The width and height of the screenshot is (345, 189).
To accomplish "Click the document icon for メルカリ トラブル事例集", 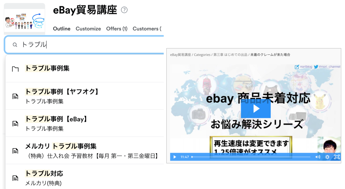I will pos(15,151).
